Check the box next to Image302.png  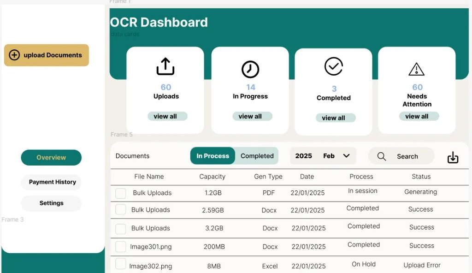point(121,264)
